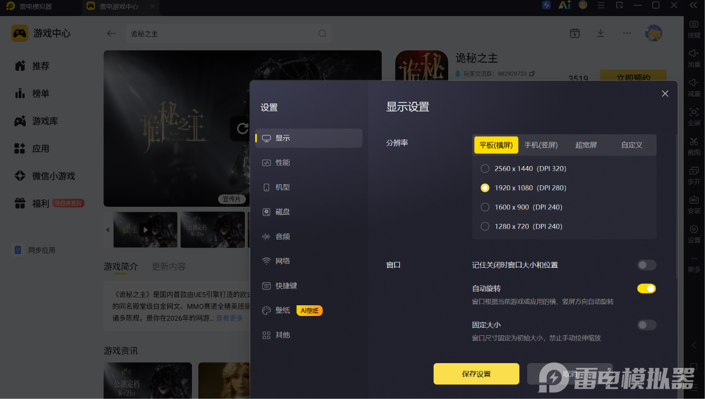
Task: Click the 安装 APK install tool
Action: pyautogui.click(x=694, y=205)
